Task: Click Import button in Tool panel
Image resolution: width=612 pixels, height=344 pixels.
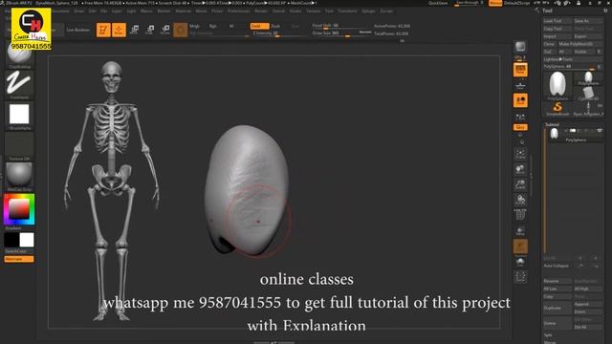Action: (557, 36)
